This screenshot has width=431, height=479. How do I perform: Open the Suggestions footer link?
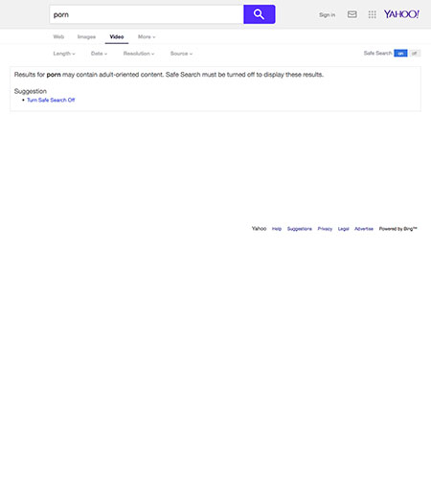tap(300, 229)
